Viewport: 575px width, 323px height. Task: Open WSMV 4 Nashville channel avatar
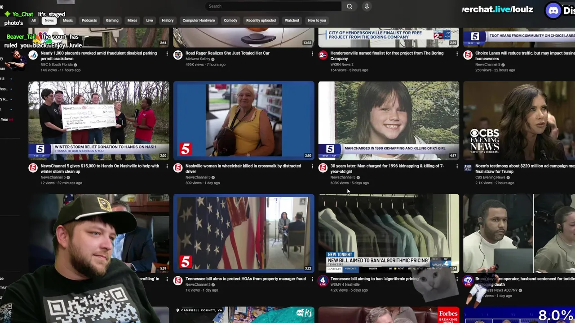pos(323,281)
